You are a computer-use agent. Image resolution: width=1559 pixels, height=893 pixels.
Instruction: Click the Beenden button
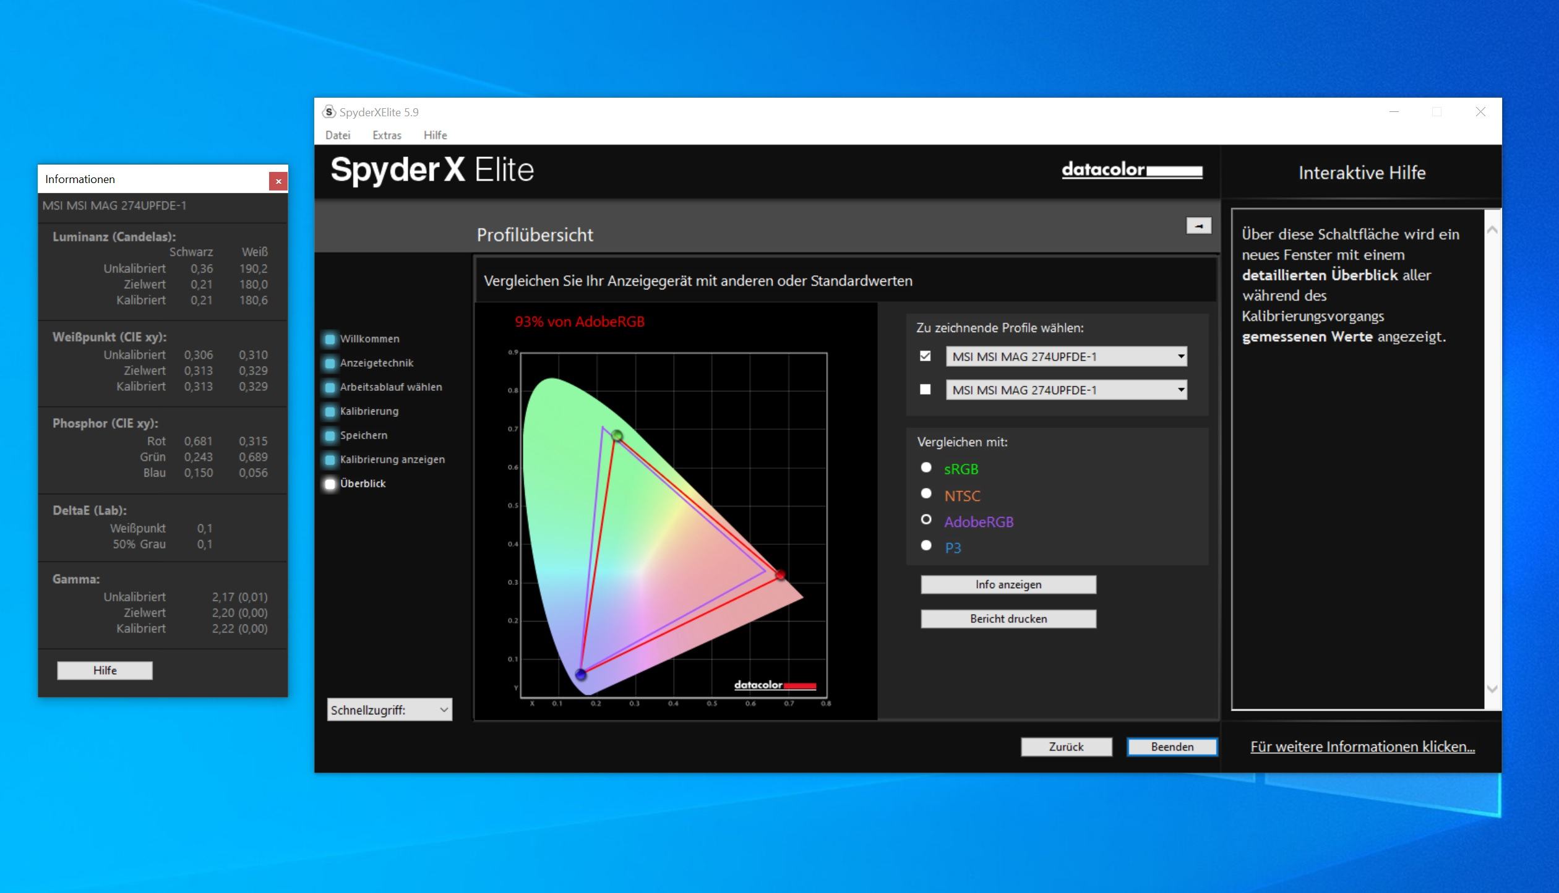(x=1172, y=746)
